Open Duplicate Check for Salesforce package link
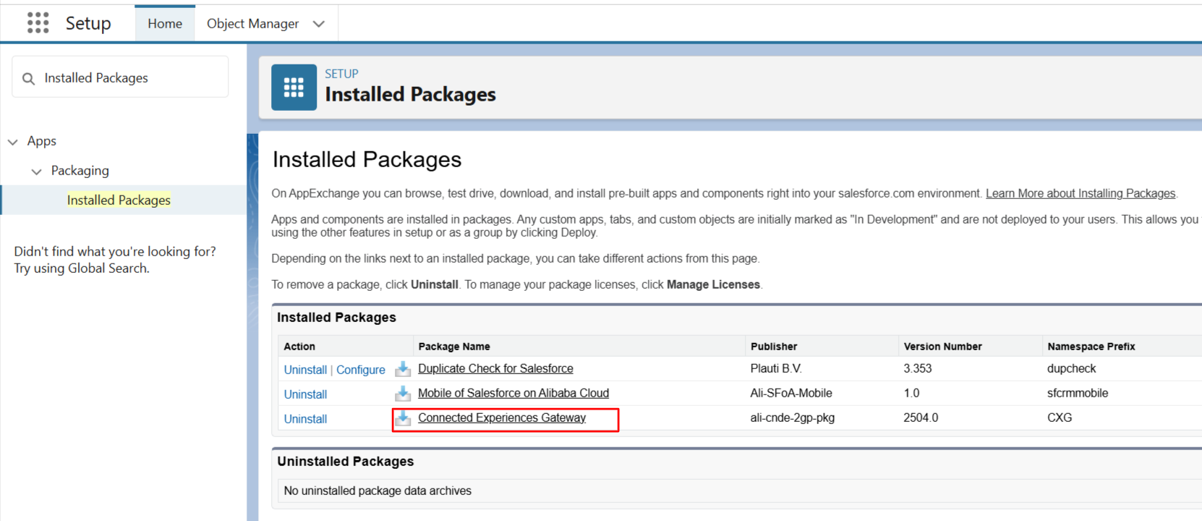This screenshot has width=1202, height=521. tap(495, 368)
